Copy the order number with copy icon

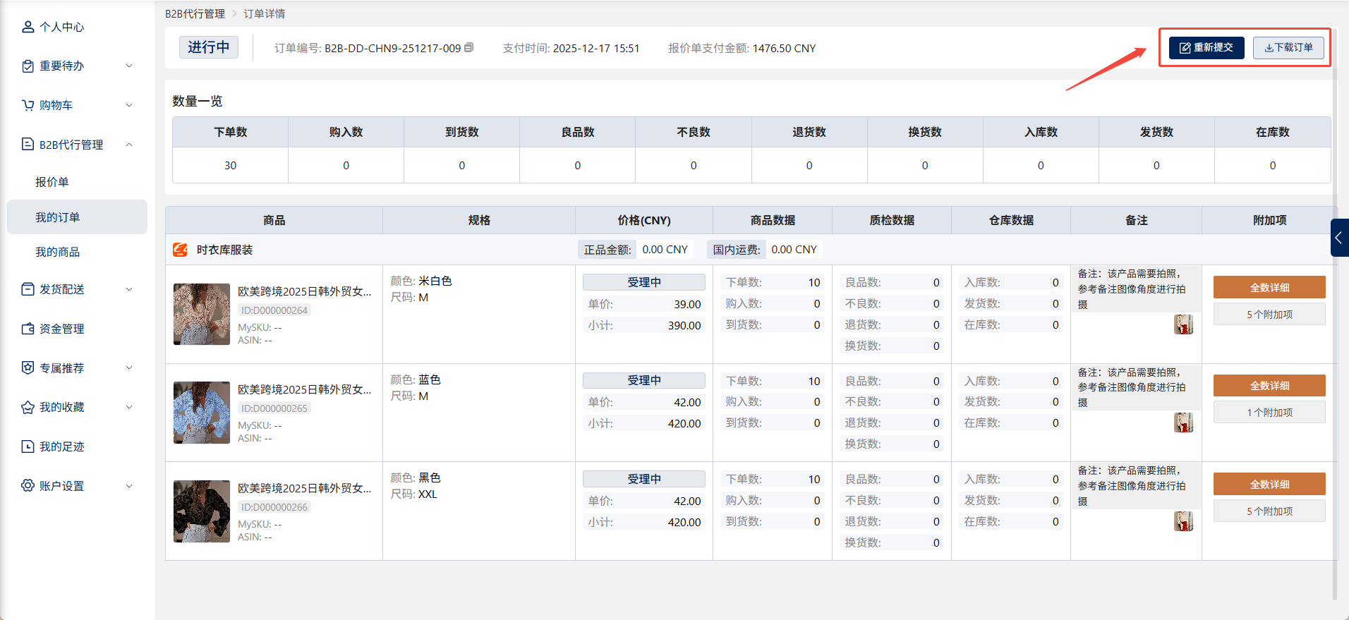point(469,48)
